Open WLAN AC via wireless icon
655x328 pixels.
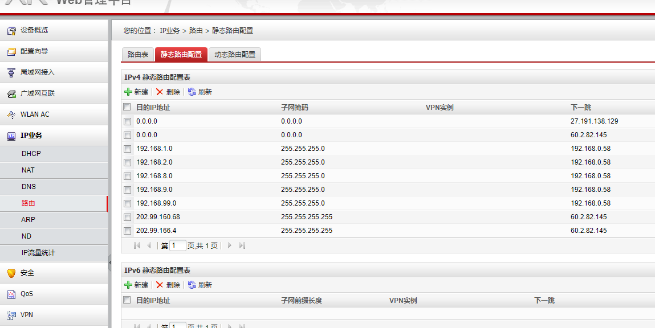(x=11, y=114)
